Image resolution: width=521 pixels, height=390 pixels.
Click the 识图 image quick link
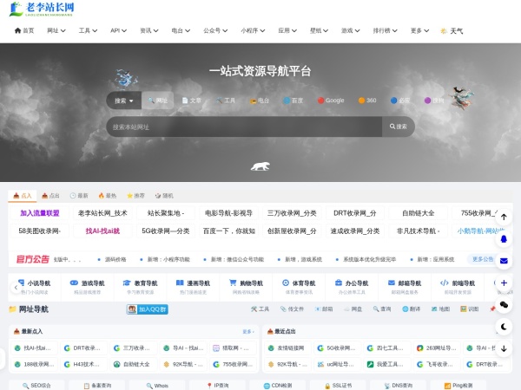click(470, 309)
